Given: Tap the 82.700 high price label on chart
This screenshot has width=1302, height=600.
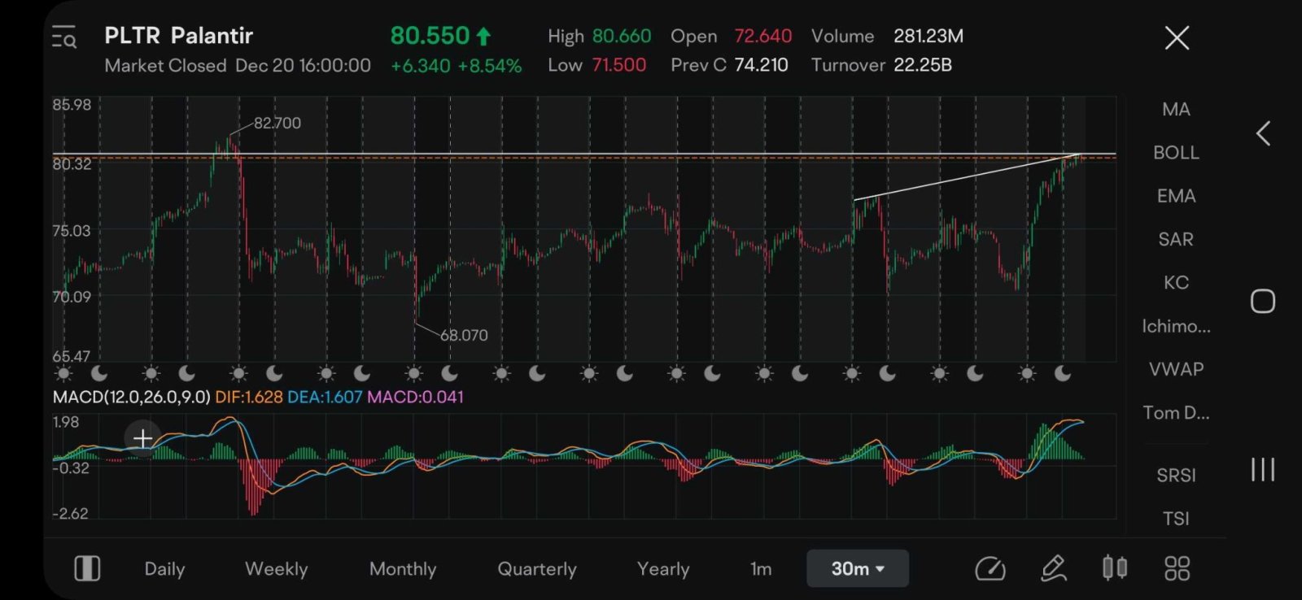Looking at the screenshot, I should coord(277,123).
